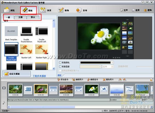Viewport: 155px width, 113px height.
Task: Click 编辑照片 edit photo button
Action: 78,79
